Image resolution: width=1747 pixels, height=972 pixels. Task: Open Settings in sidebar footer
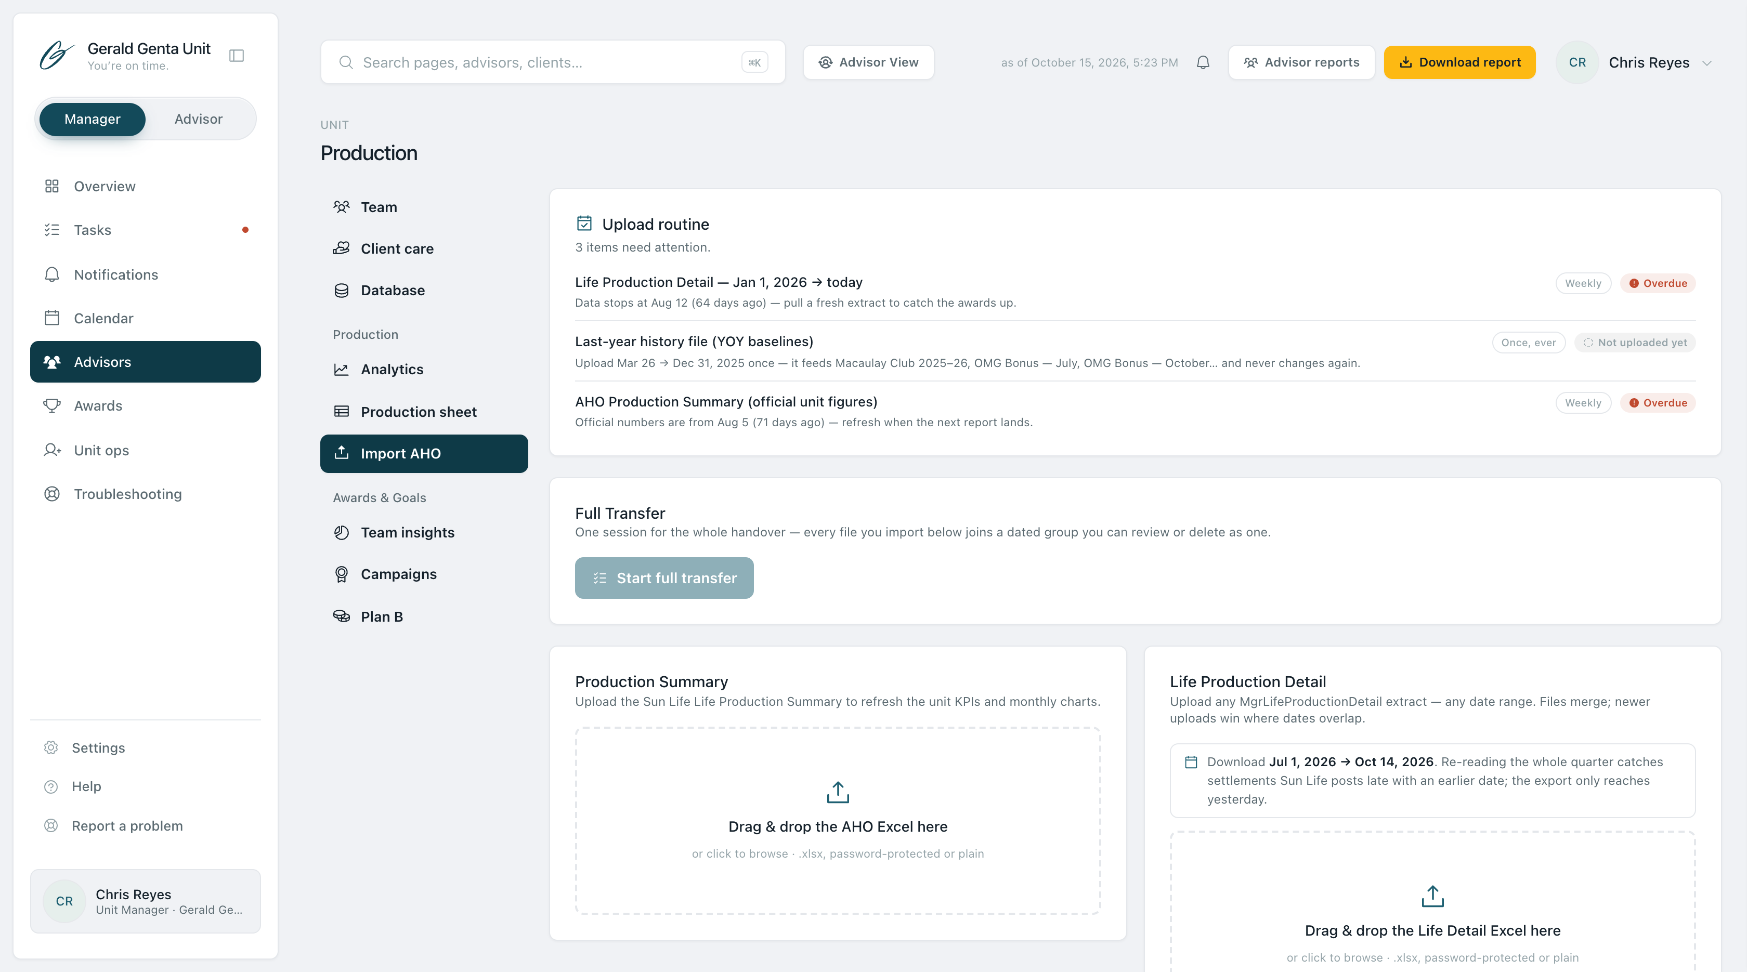pos(145,747)
